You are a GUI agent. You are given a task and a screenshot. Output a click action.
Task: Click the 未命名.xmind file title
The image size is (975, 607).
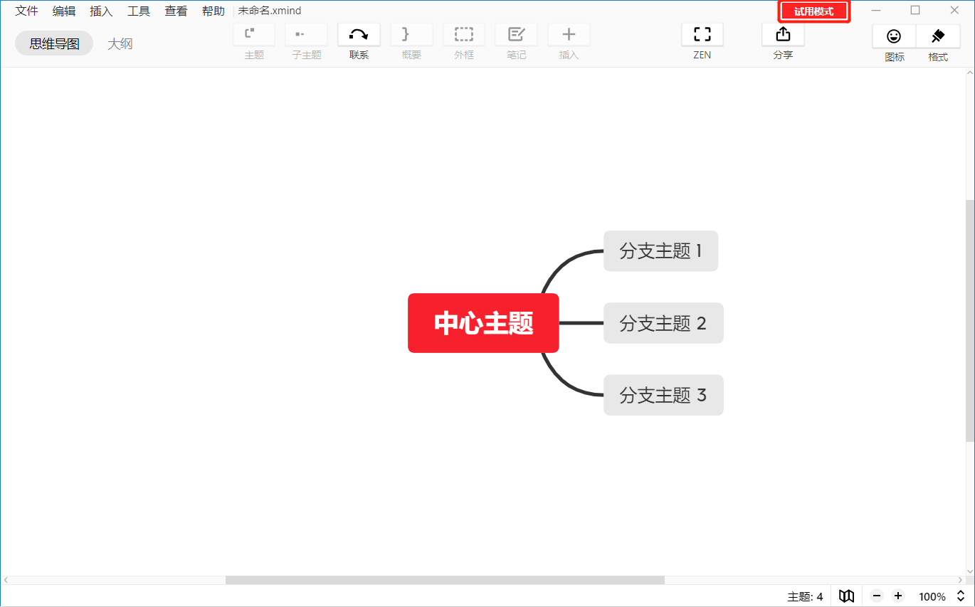[x=270, y=11]
